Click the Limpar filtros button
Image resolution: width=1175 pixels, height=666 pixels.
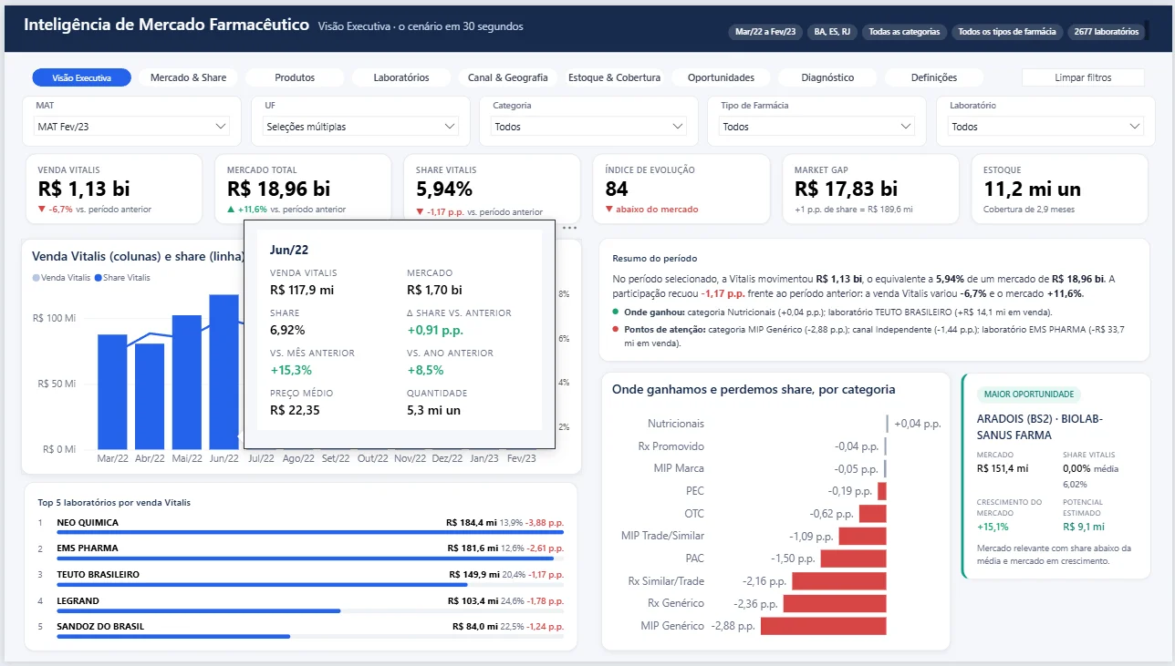[1083, 77]
